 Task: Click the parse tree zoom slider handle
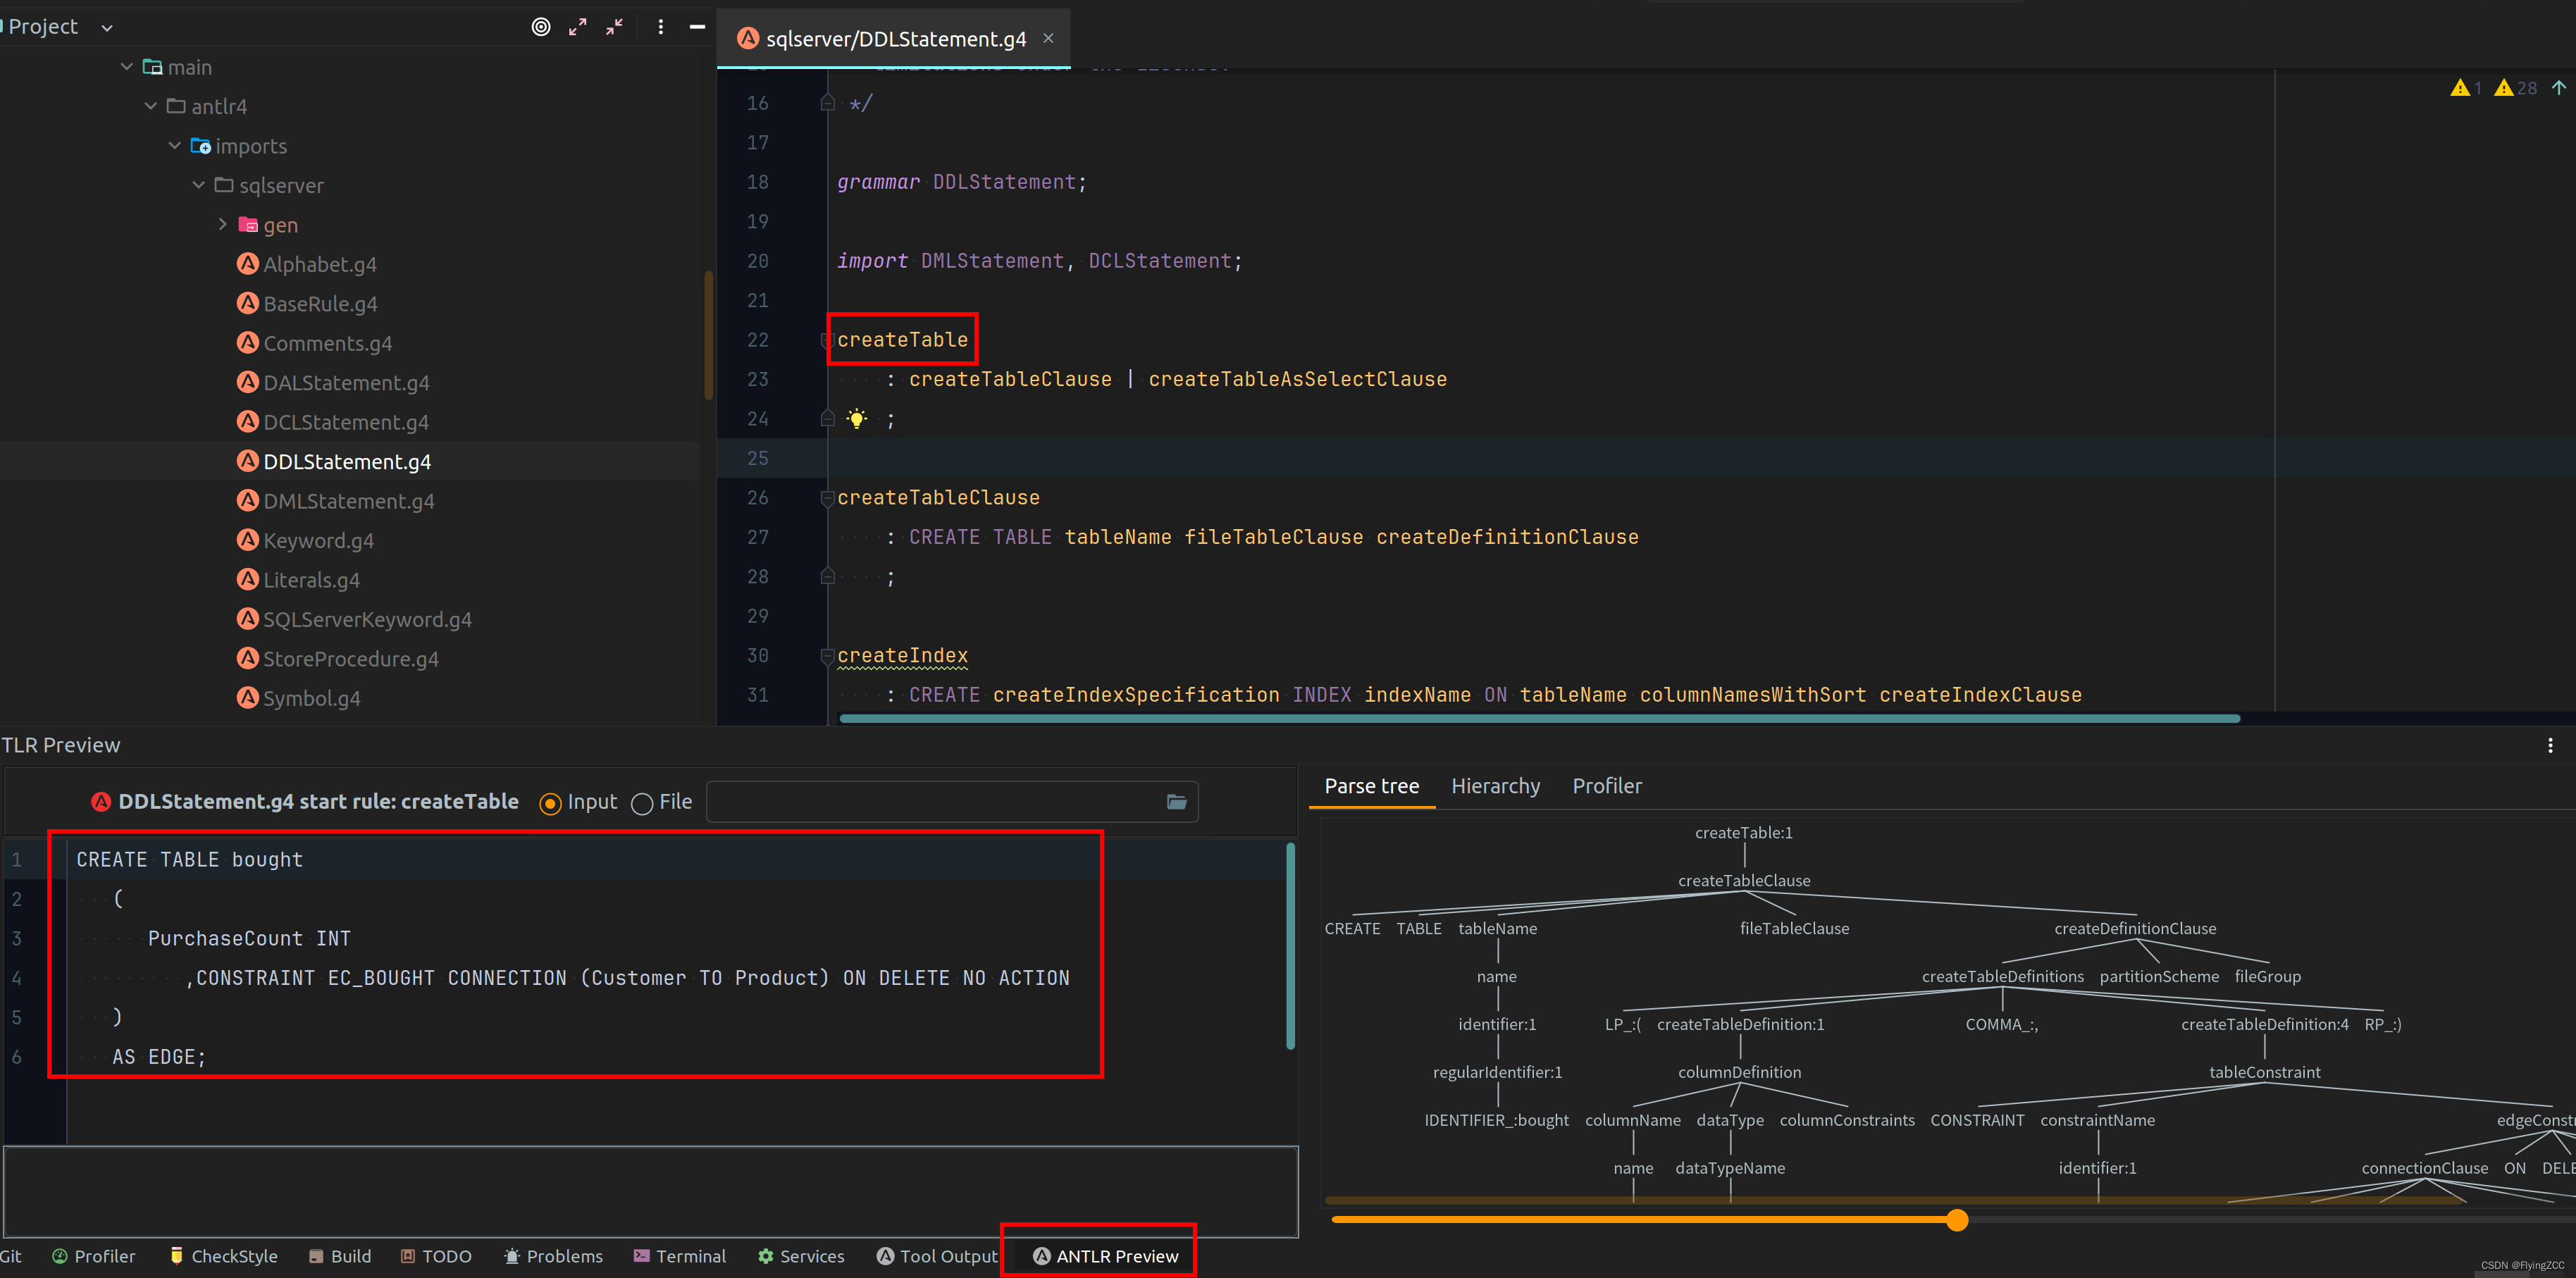click(1957, 1220)
